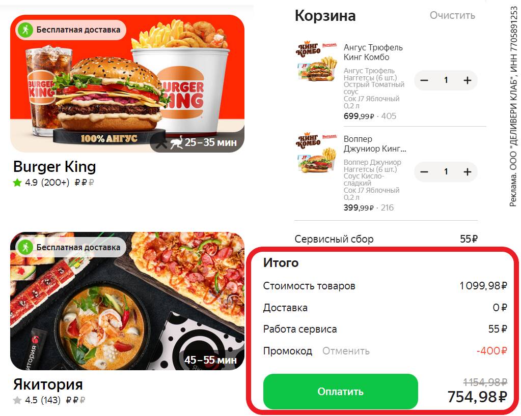Click the ostrich delivery icon near 25–35 мин
This screenshot has height=416, width=521.
click(x=177, y=142)
